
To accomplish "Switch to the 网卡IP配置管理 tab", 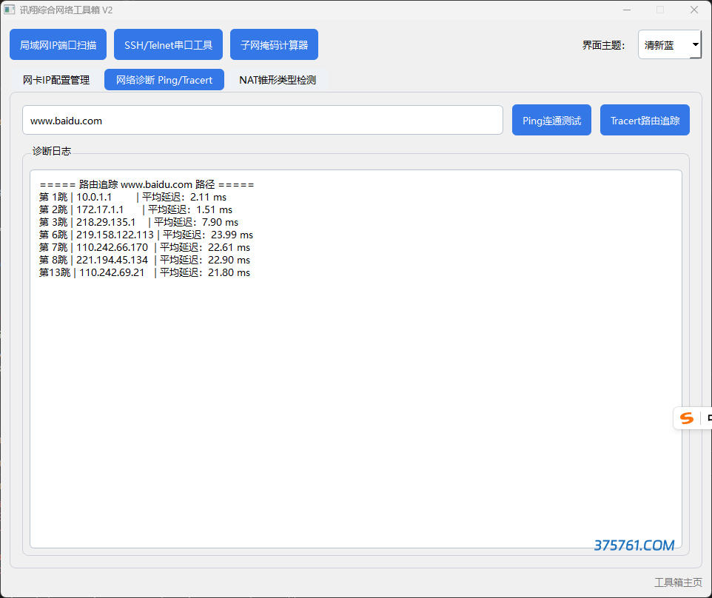I will [x=56, y=80].
